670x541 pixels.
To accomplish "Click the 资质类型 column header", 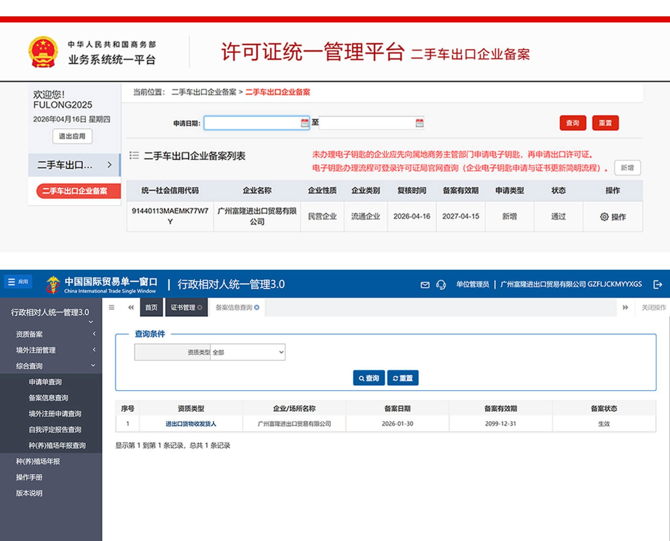I will (x=191, y=408).
